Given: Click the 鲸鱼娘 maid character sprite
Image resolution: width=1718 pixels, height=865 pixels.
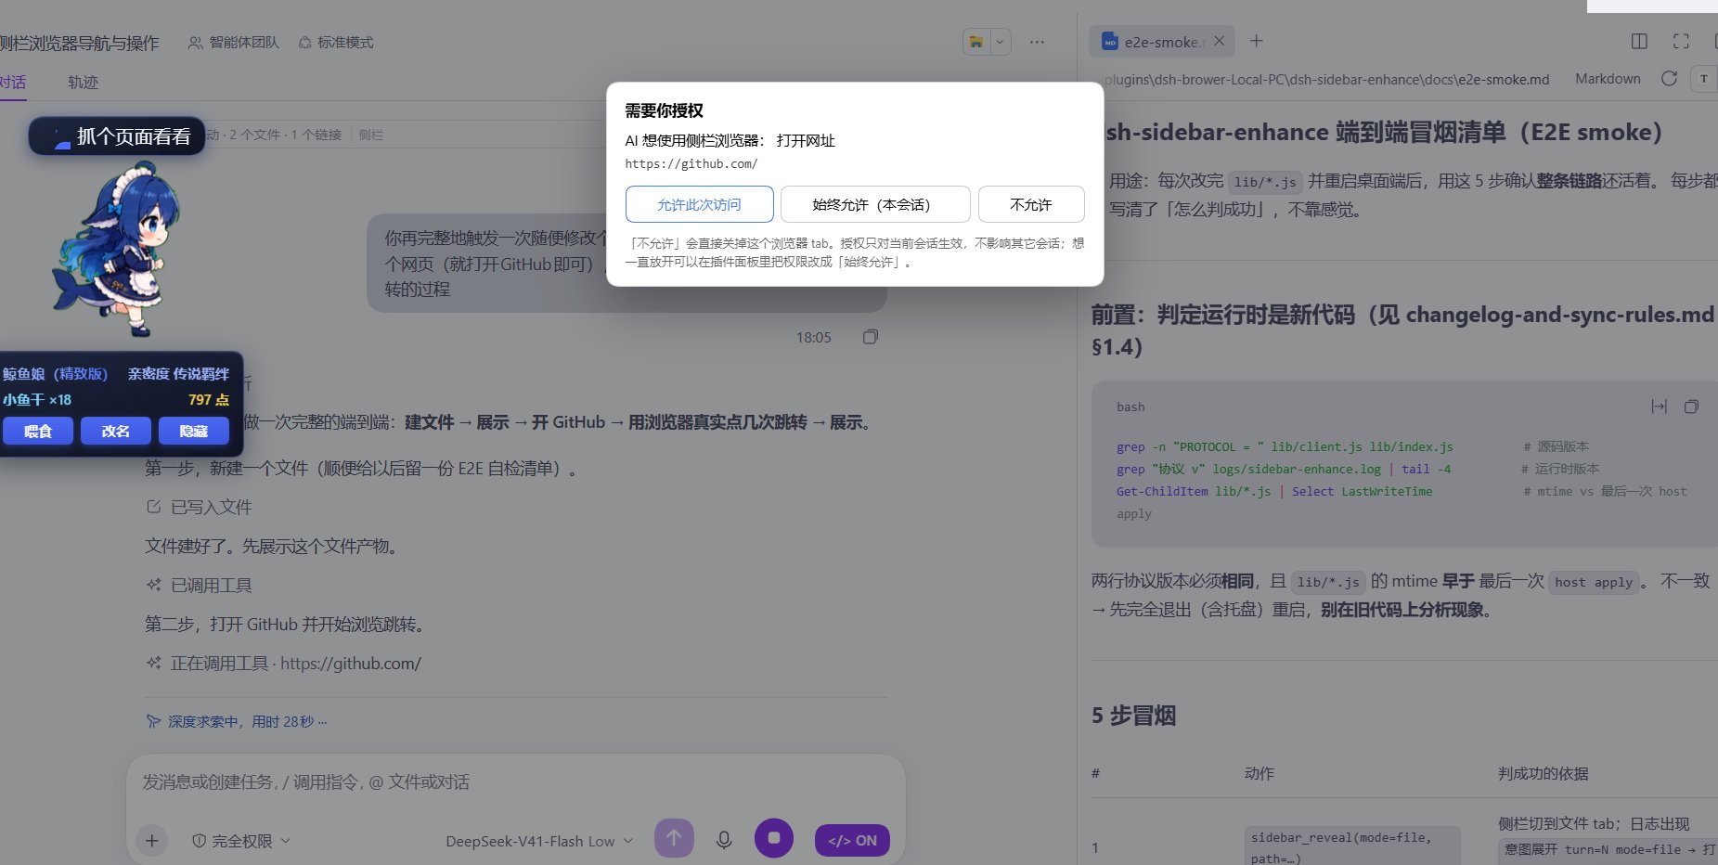Looking at the screenshot, I should coord(116,249).
